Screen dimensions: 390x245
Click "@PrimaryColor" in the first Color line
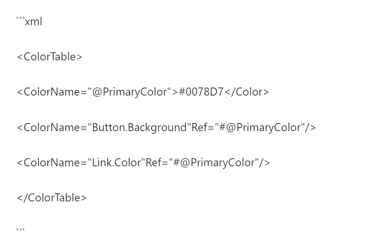130,92
